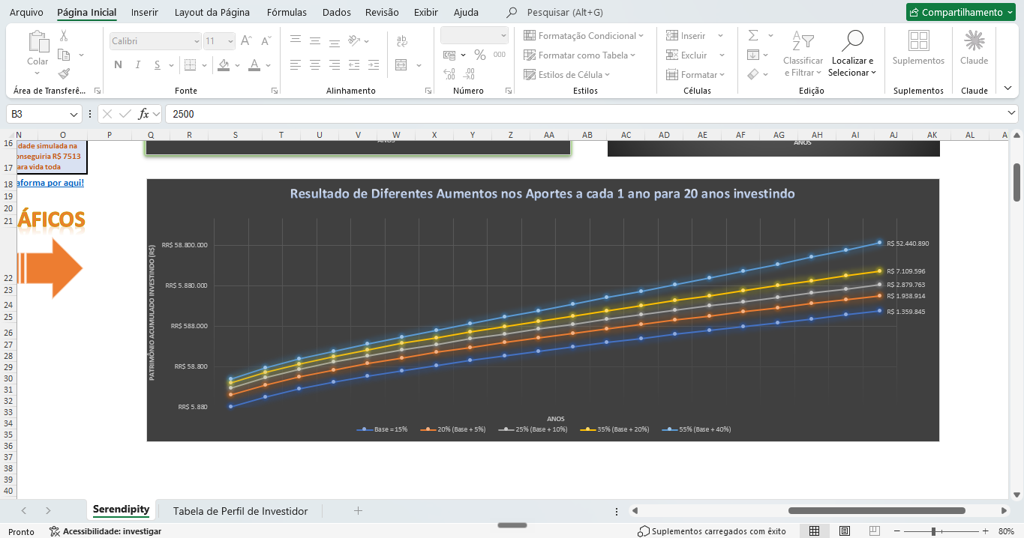Open Localizar e Selecionar dropdown
Image resolution: width=1024 pixels, height=538 pixels.
coord(852,54)
